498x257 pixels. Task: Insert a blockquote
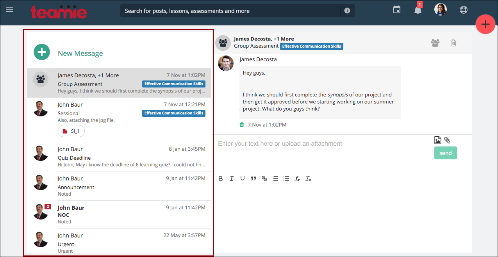[x=253, y=178]
